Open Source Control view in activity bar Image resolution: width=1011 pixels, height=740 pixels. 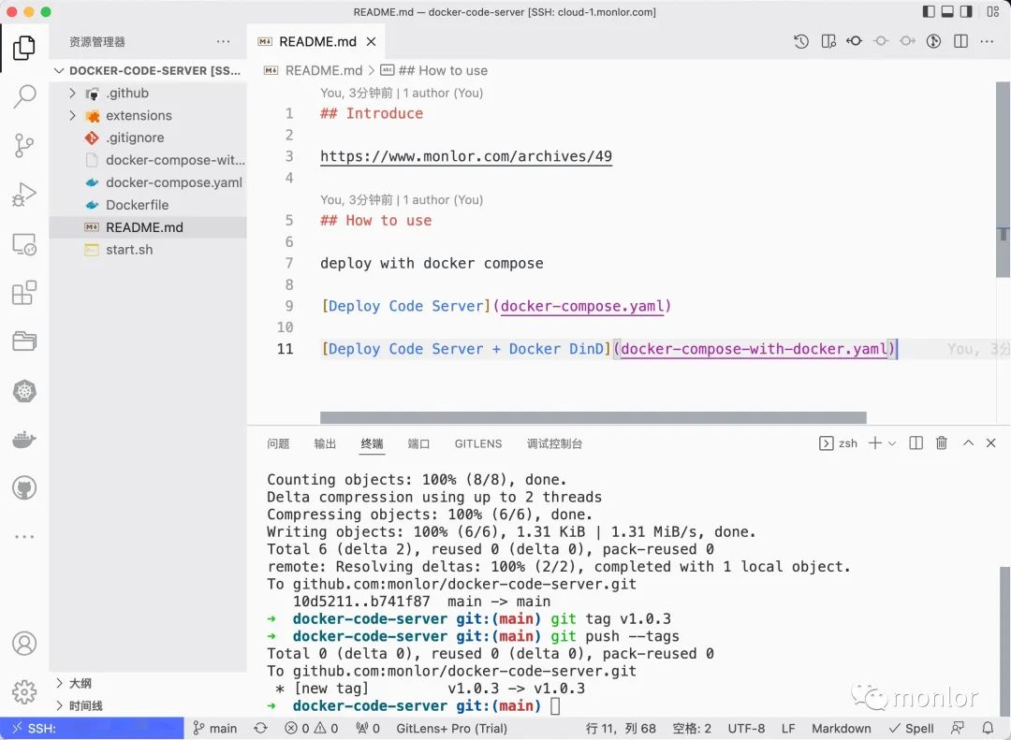[x=23, y=146]
